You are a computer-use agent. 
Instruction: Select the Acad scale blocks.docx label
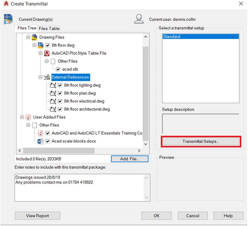(74, 141)
